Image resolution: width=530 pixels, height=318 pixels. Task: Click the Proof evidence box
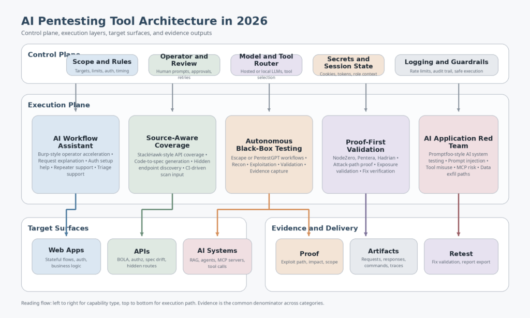[309, 256]
